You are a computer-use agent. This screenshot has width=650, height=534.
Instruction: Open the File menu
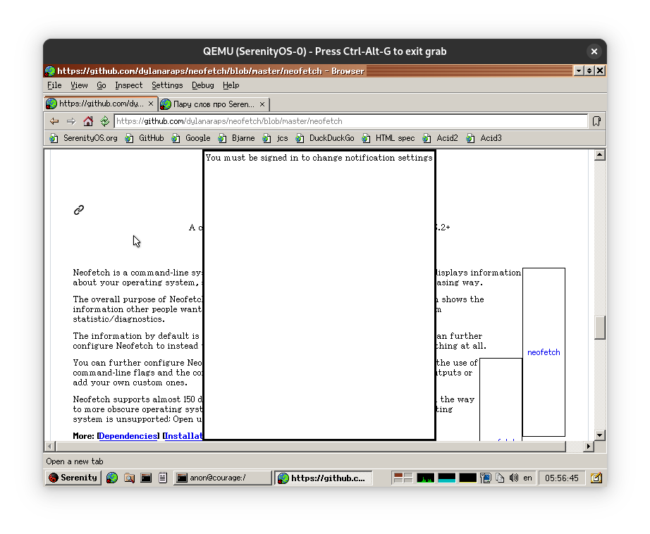54,85
